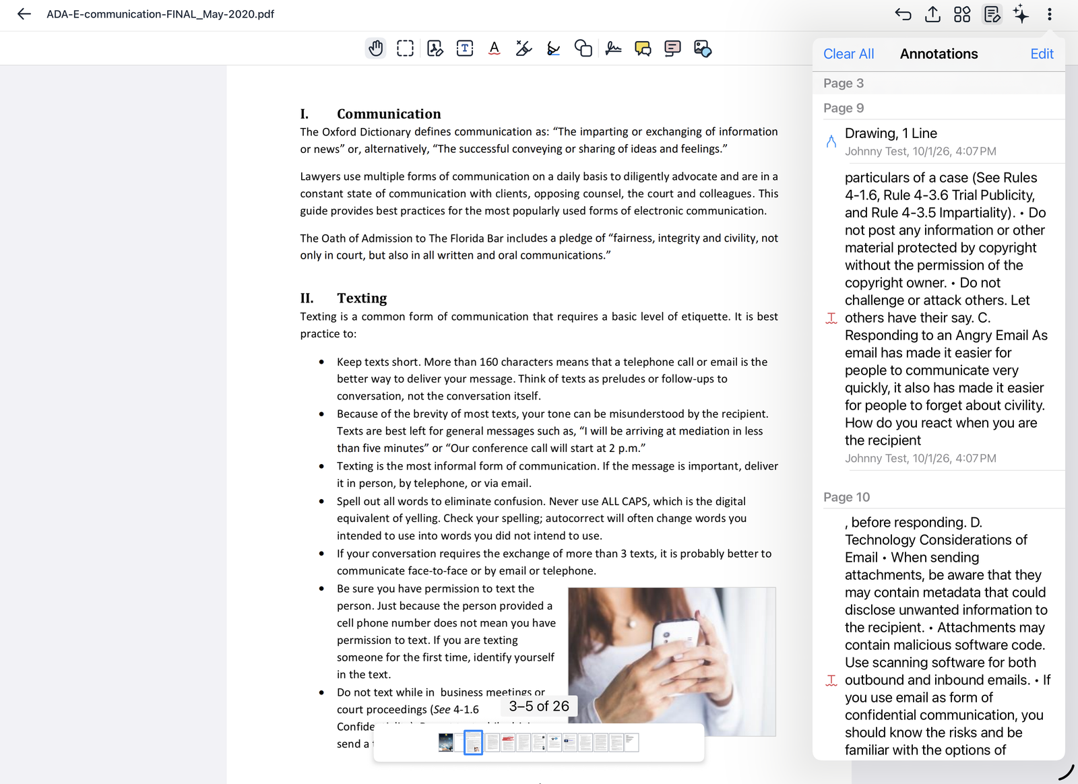Select the highlighted current page thumbnail

click(474, 742)
